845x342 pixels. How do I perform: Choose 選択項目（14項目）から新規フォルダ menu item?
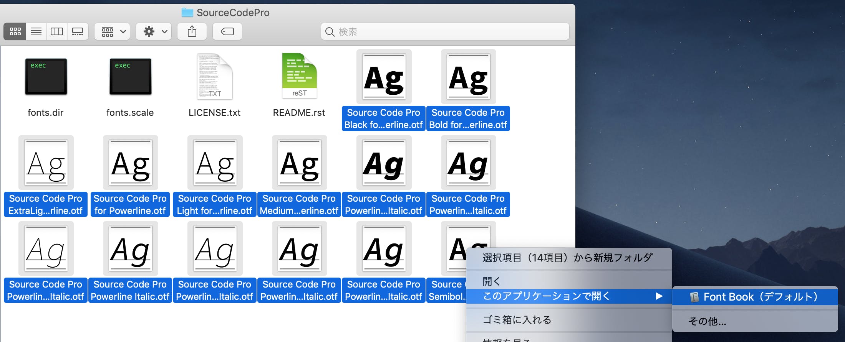[x=569, y=258]
